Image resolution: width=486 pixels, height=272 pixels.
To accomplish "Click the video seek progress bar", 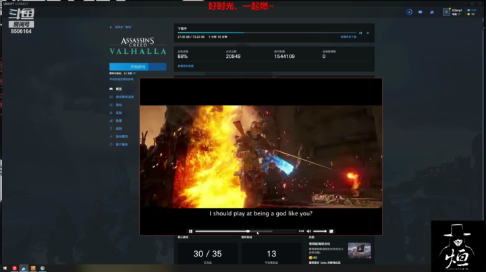I will point(246,231).
